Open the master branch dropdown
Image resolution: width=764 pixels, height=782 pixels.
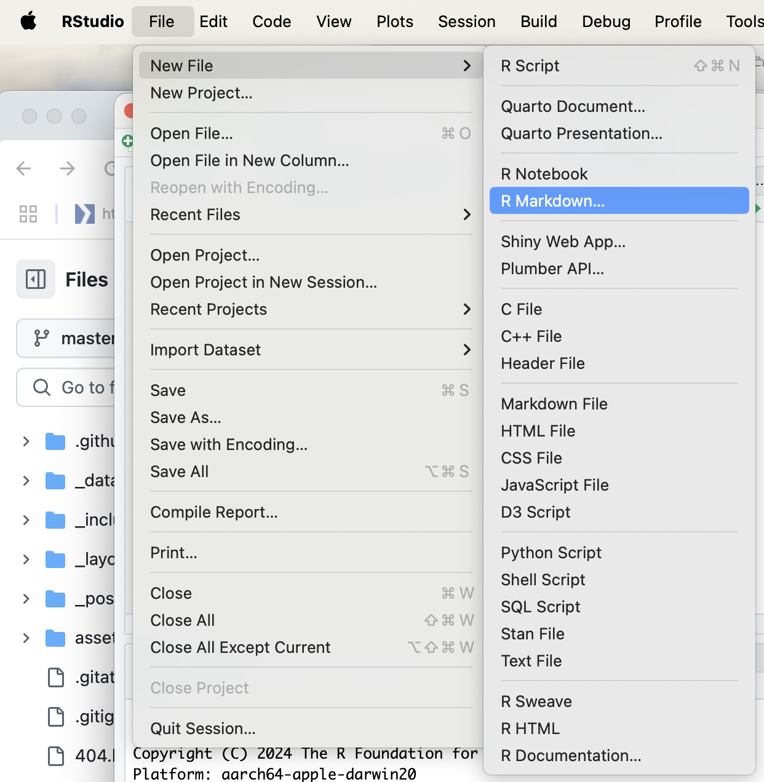[66, 338]
